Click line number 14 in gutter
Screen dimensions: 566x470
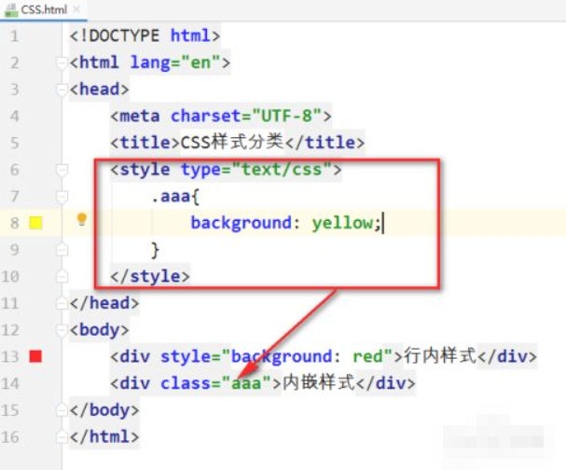pos(12,383)
